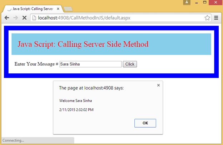Minimize the Chrome window

tap(197, 2)
